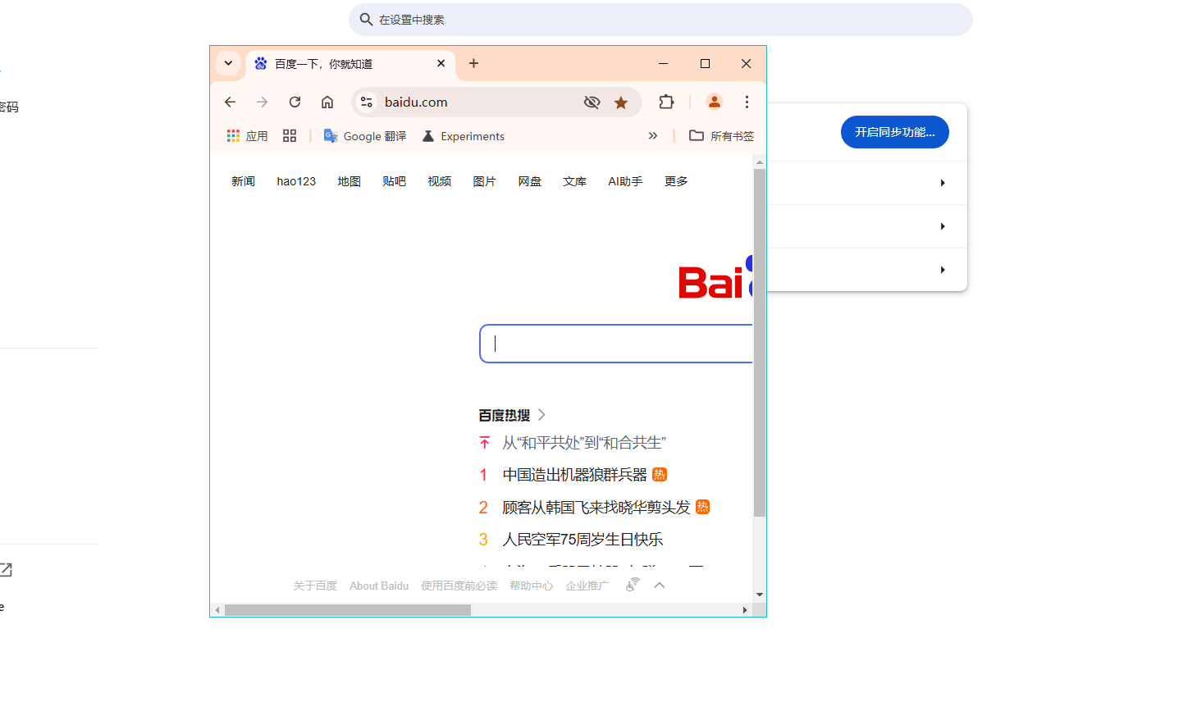Click horizontal scrollbar right arrow
This screenshot has width=1197, height=702.
(x=745, y=610)
